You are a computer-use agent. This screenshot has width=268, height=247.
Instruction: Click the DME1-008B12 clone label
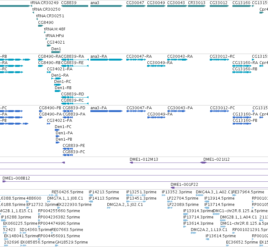click(16, 178)
